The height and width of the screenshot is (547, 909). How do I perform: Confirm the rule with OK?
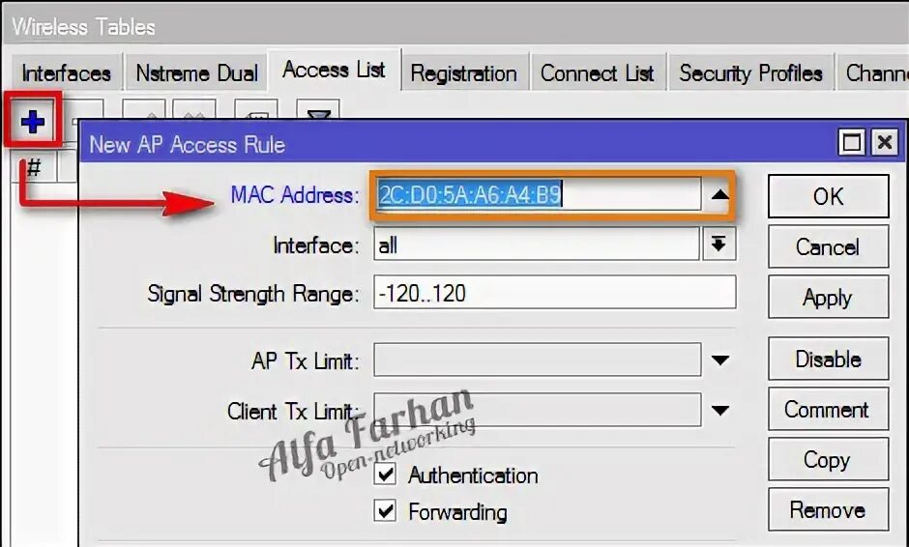point(829,196)
